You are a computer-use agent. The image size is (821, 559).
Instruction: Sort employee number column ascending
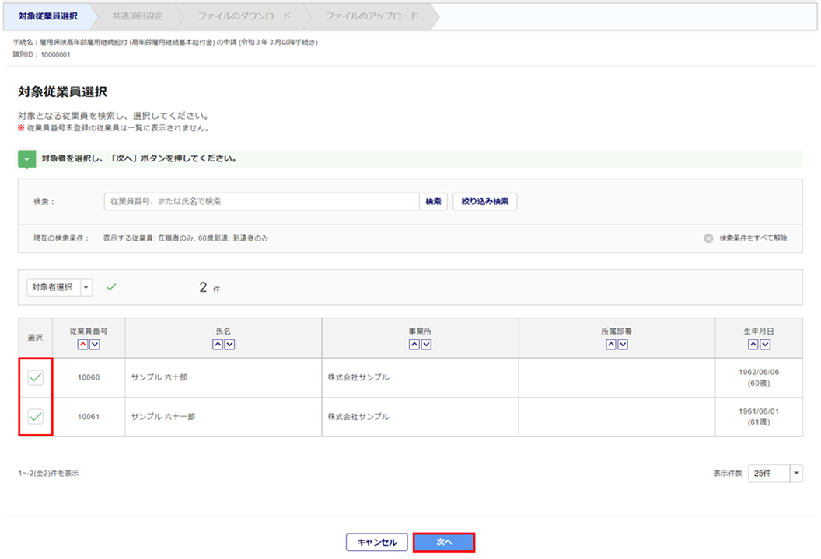coord(82,344)
